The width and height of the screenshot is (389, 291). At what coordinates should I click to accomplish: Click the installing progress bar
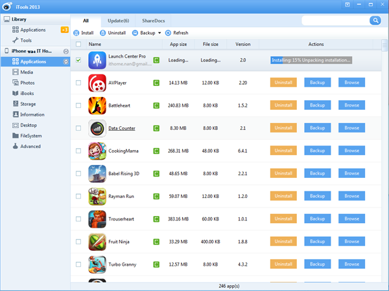coord(311,60)
